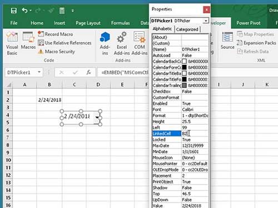The image size is (278, 208).
Task: Open the Power Pivot tab
Action: click(x=249, y=23)
